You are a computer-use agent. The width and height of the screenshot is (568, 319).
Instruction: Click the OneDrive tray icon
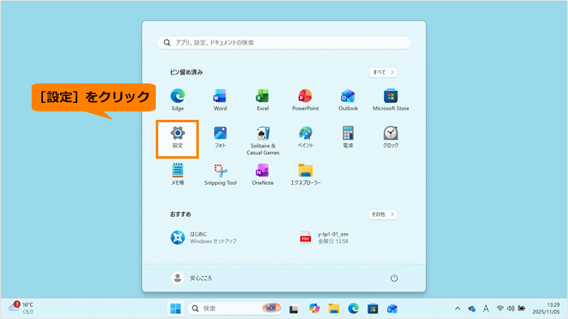[x=471, y=308]
